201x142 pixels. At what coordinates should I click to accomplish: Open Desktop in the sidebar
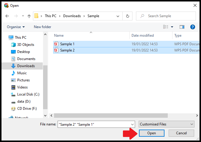(x=23, y=52)
